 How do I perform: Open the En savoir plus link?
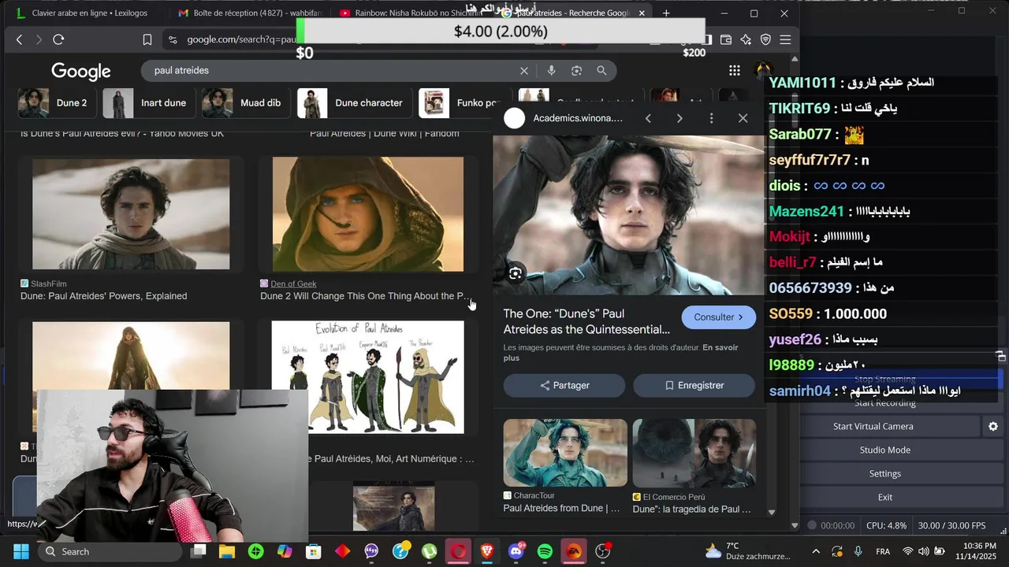(x=621, y=353)
